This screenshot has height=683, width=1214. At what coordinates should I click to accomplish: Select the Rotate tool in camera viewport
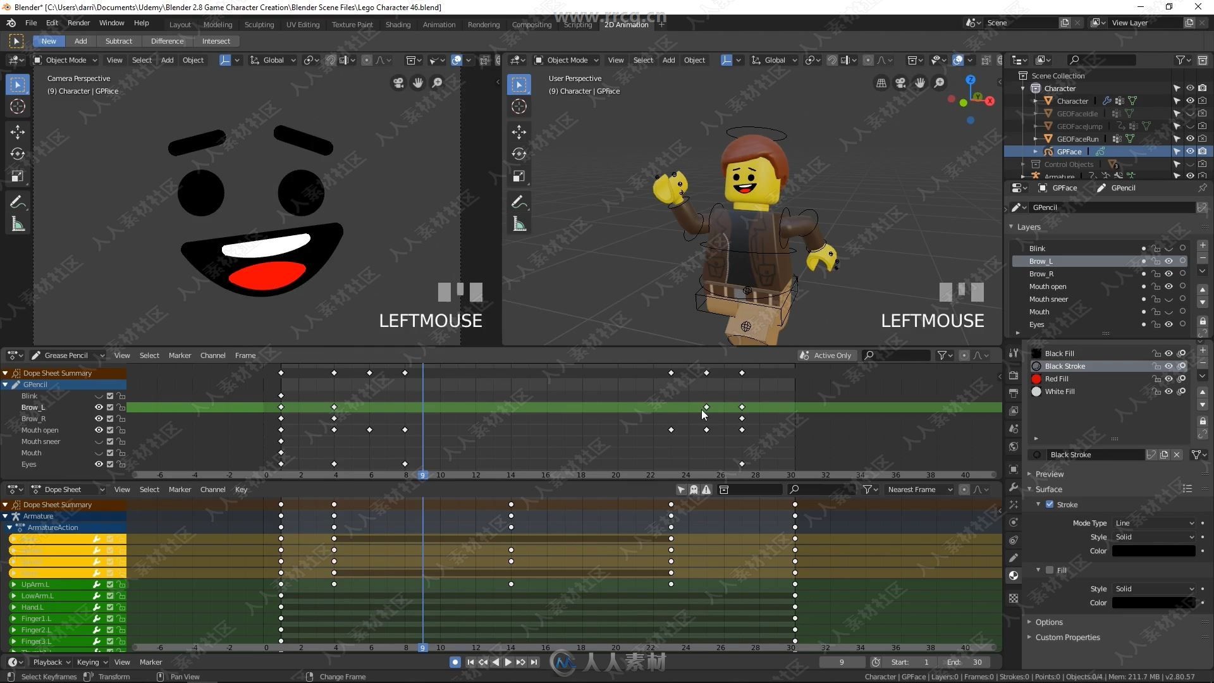click(18, 154)
